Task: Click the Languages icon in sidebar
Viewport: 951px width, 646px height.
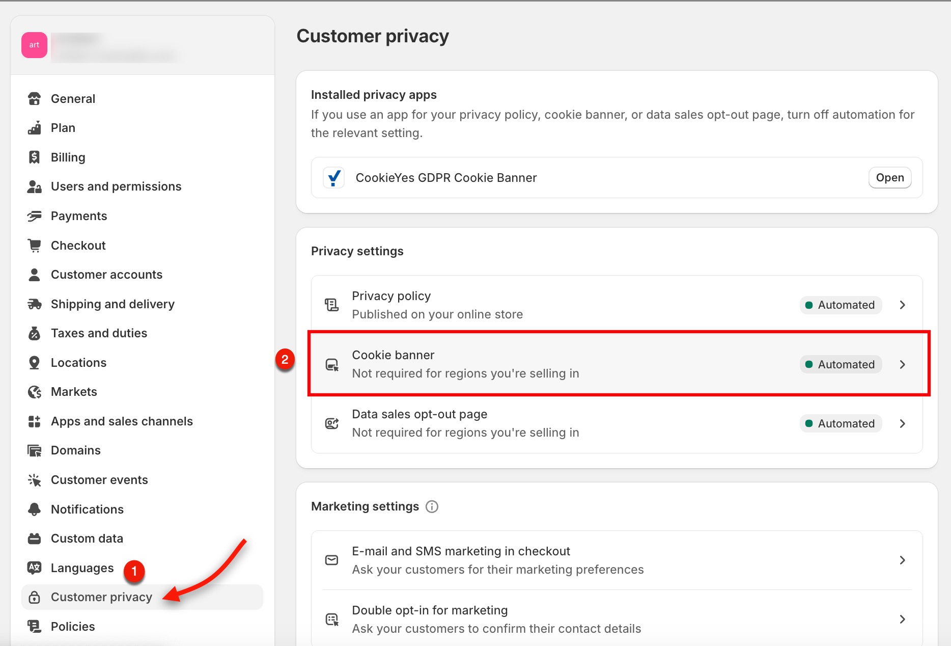Action: [x=34, y=568]
